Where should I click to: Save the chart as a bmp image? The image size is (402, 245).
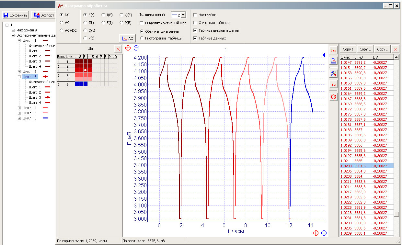(x=333, y=50)
